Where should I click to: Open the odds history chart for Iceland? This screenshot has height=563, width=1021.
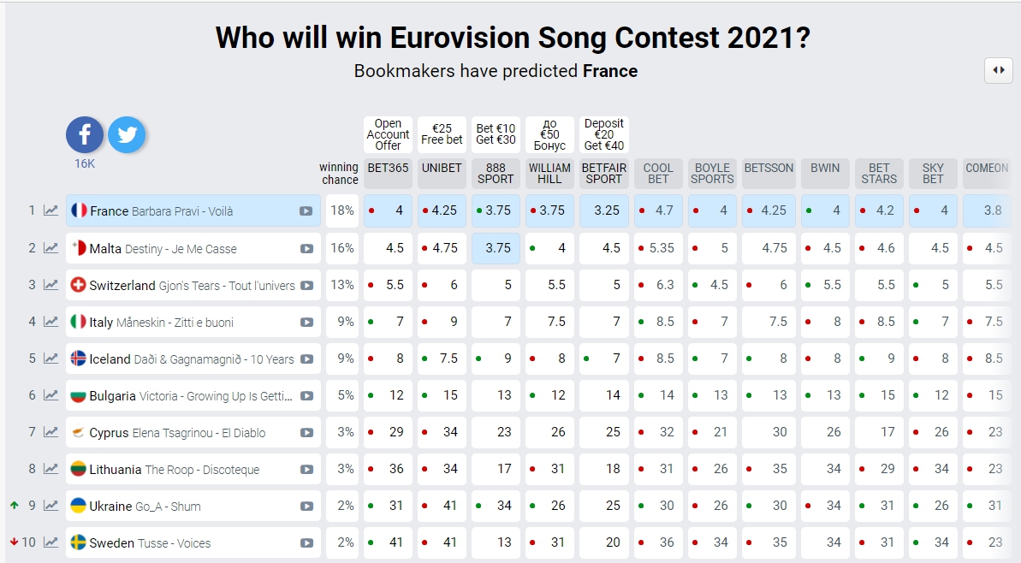[51, 359]
